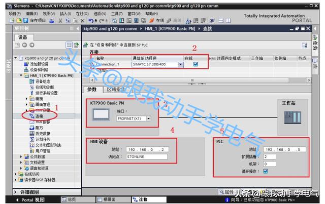Screen dimensions: 325x204
Task: Open the 插入(I) menu
Action: [66, 14]
